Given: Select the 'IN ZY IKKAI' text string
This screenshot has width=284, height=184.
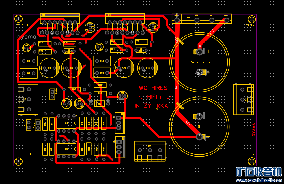Looking at the screenshot, I should click(152, 106).
